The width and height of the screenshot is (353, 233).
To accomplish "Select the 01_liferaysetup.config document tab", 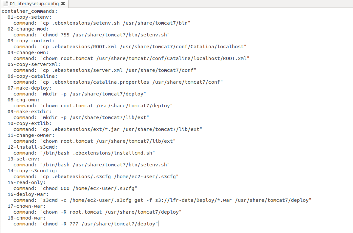I will 34,4.
